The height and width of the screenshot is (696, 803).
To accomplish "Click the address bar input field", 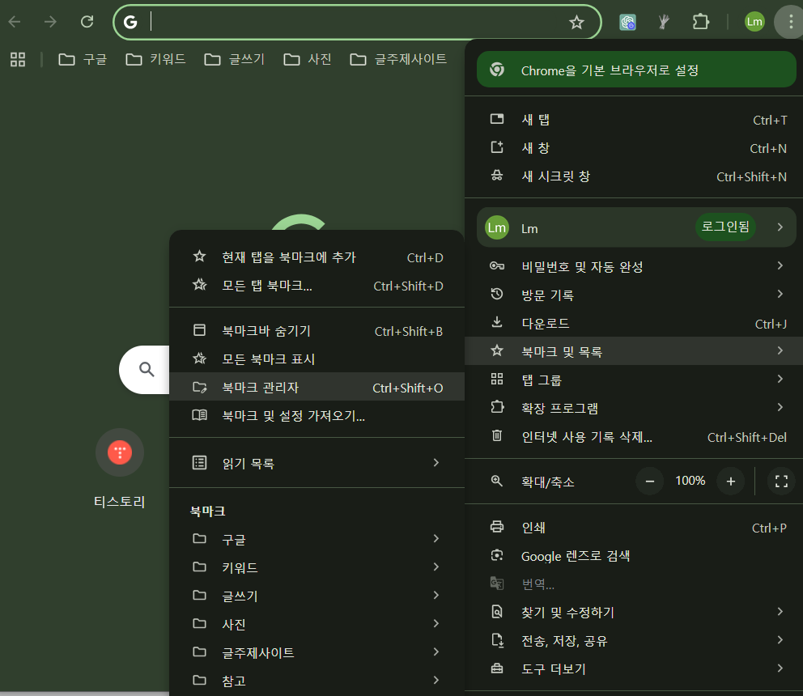I will coord(357,22).
